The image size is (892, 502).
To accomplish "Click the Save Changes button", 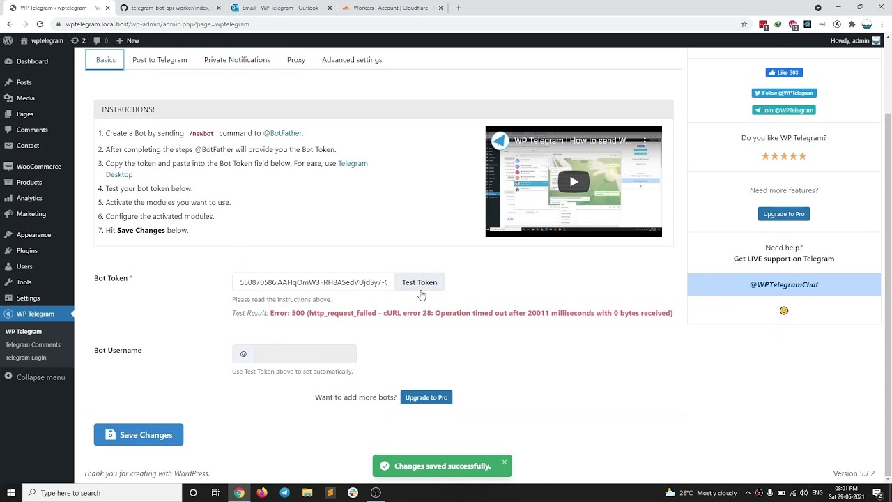I will click(x=139, y=435).
